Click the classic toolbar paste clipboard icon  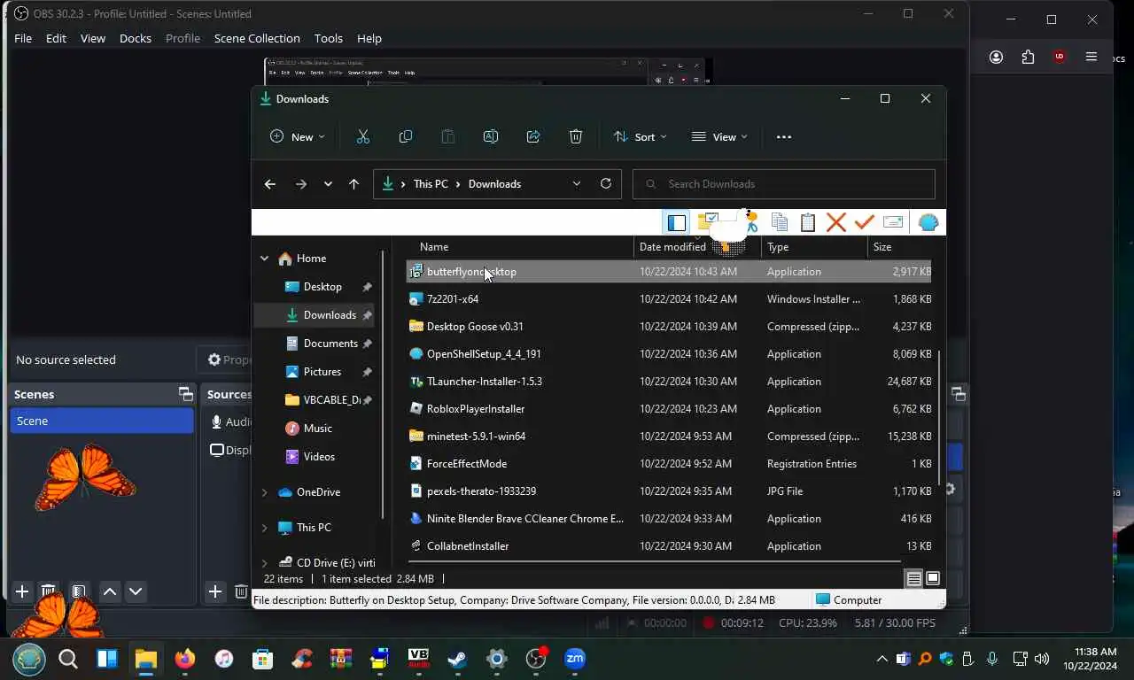click(x=808, y=222)
